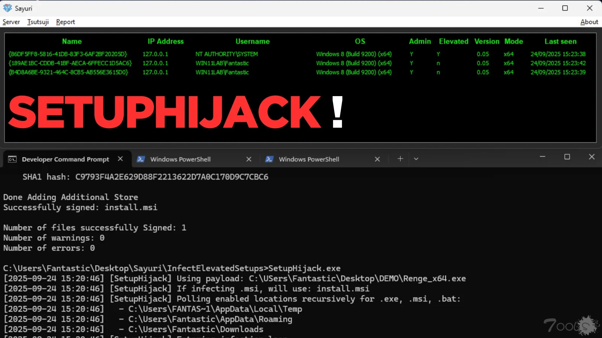Open the Tsutsuji menu
The image size is (602, 338).
[x=38, y=22]
